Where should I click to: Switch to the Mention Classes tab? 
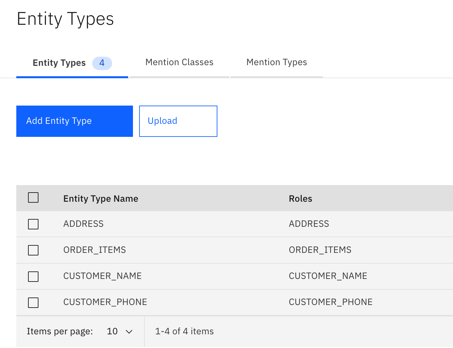click(x=180, y=63)
